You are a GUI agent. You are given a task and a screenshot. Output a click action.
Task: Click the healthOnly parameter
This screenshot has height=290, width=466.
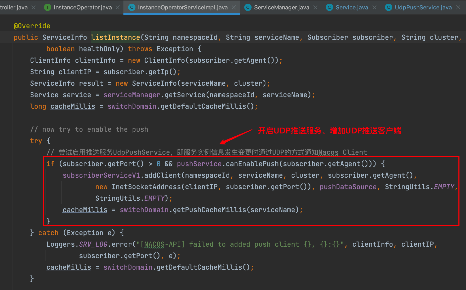(99, 49)
